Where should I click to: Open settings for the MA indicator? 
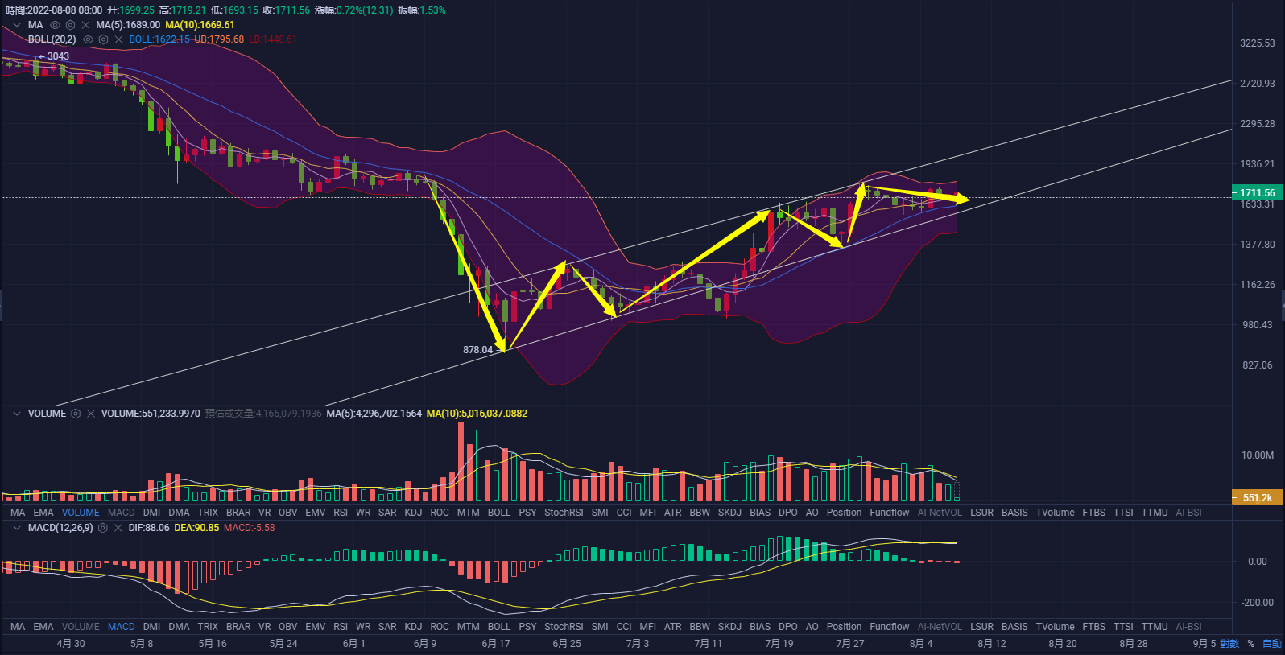coord(70,25)
